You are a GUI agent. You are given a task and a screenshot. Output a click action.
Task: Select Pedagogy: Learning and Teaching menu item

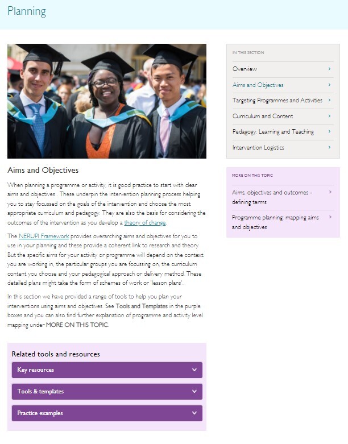[x=273, y=132]
